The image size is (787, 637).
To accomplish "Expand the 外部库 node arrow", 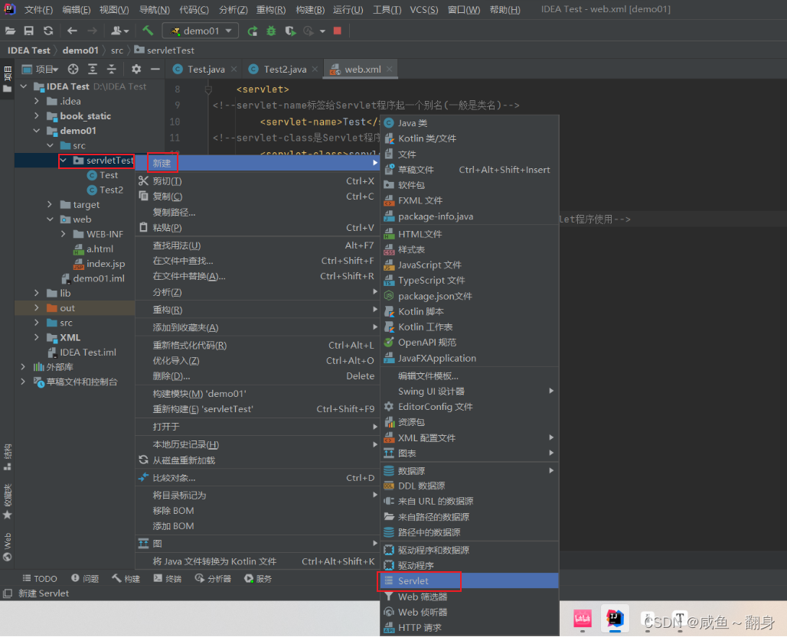I will [23, 367].
